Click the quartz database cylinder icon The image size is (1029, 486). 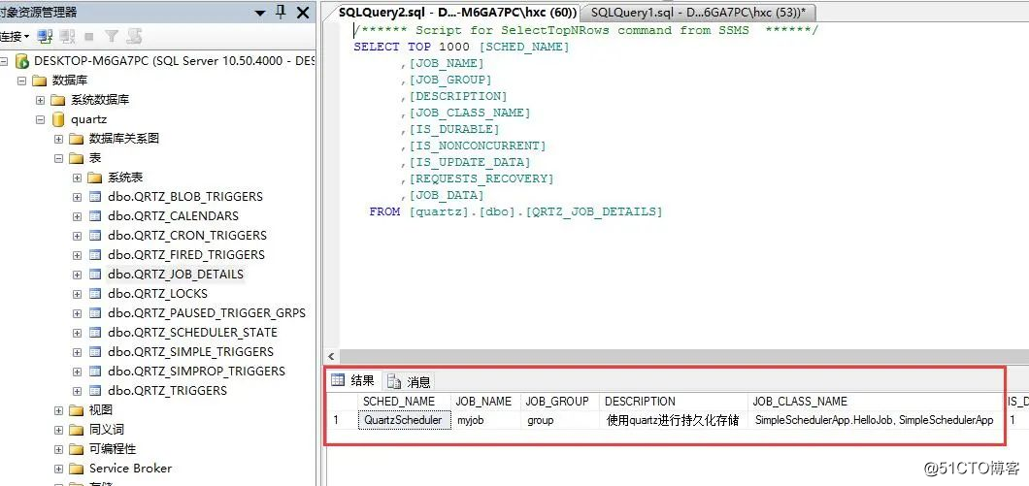tap(58, 119)
